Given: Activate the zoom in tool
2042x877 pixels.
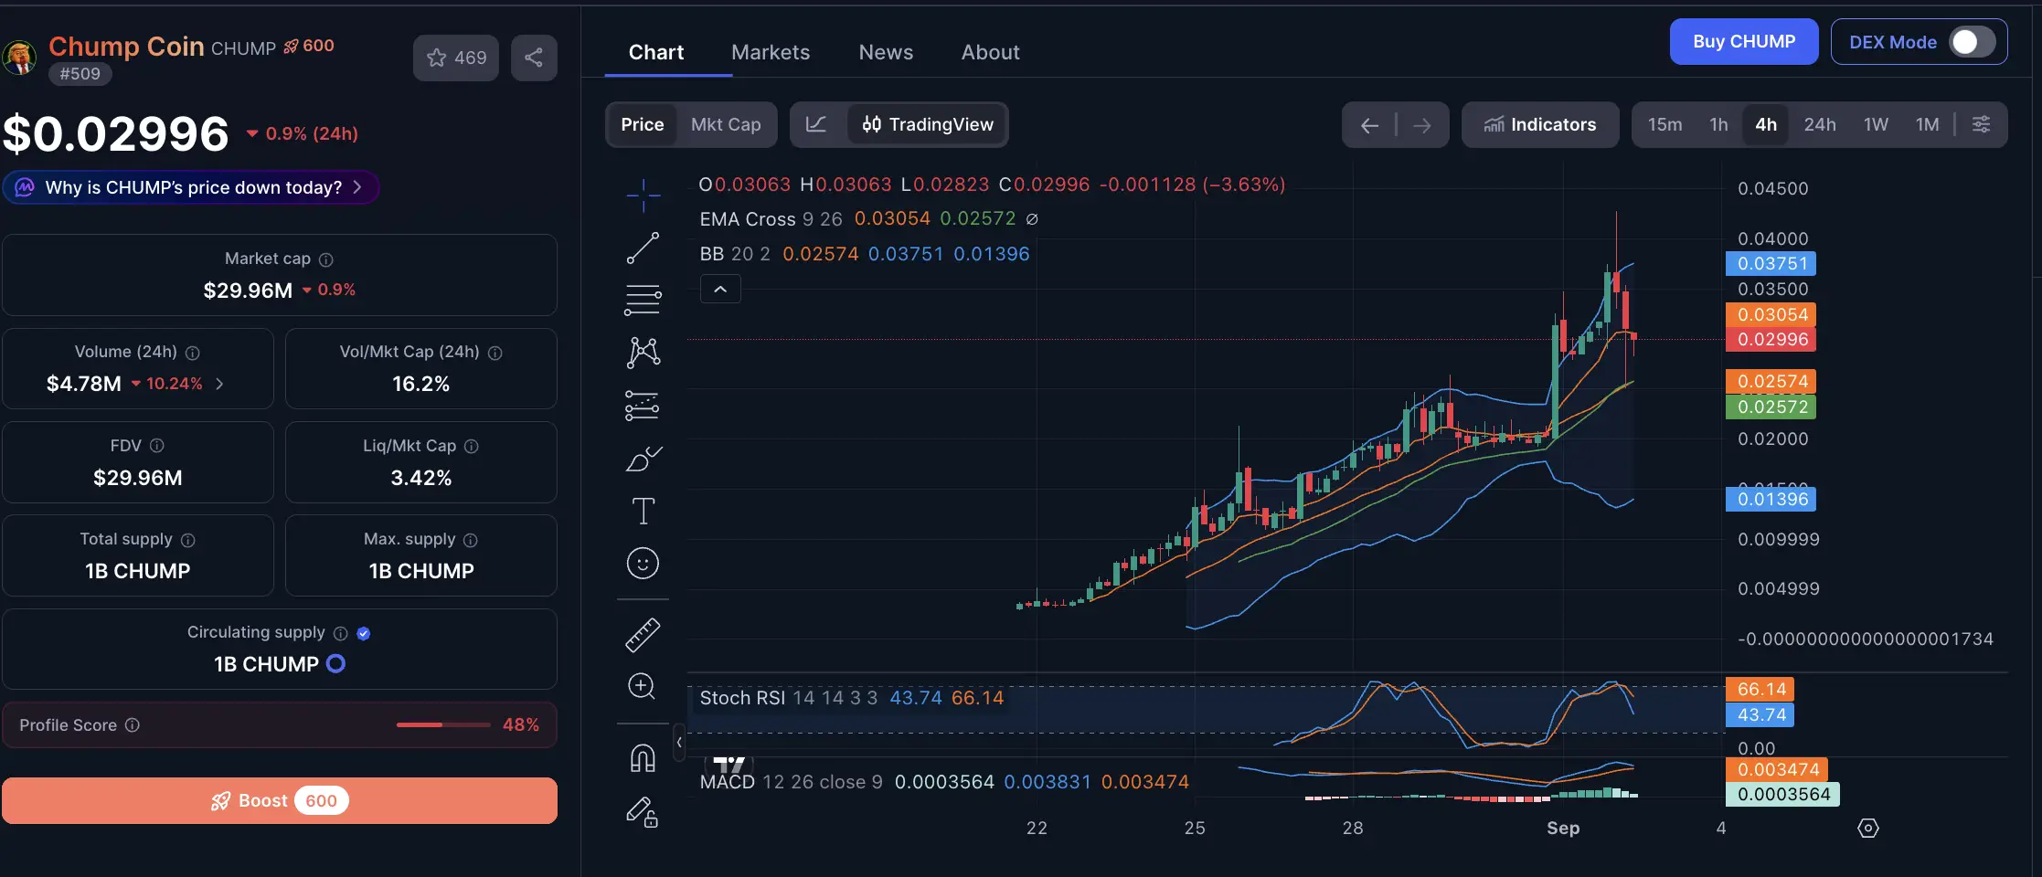Looking at the screenshot, I should 643,686.
